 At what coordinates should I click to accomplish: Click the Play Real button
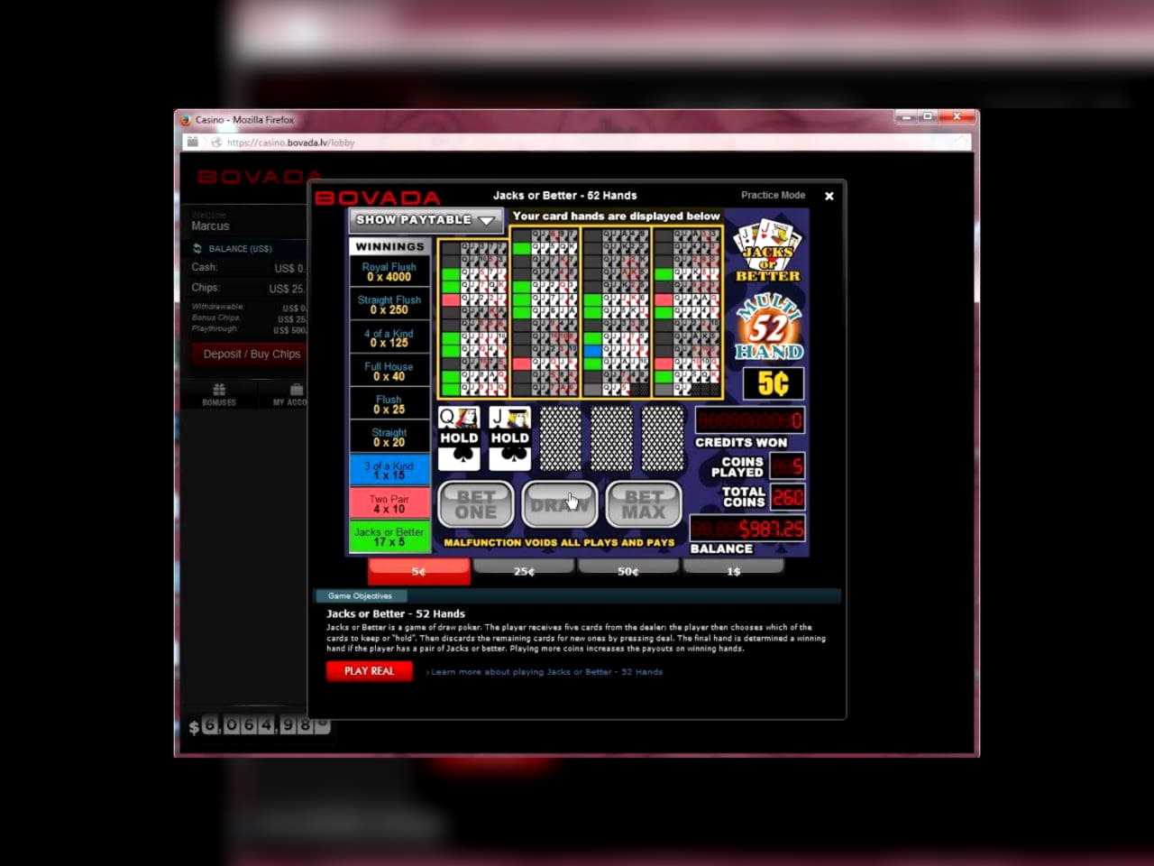[x=370, y=671]
